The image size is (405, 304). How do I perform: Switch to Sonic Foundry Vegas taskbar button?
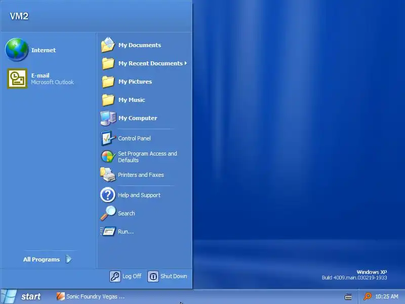tap(91, 296)
